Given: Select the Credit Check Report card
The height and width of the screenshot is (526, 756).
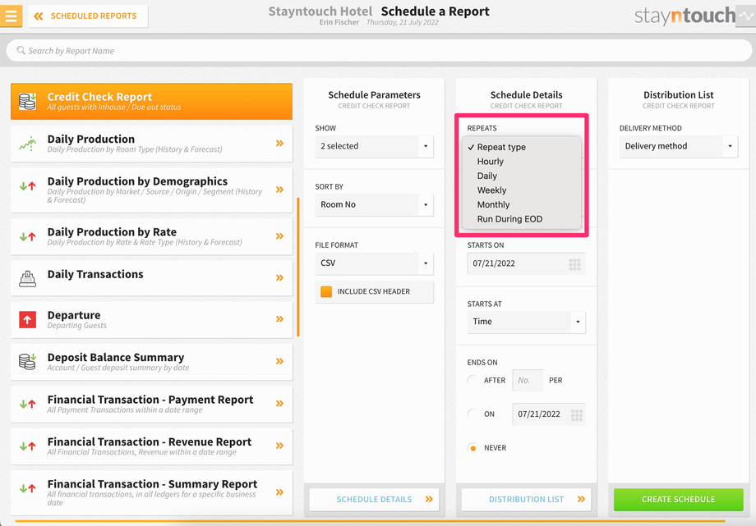Looking at the screenshot, I should [151, 101].
